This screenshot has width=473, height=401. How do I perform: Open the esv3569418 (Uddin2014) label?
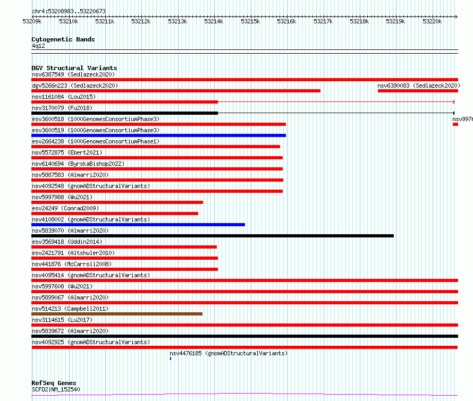point(67,242)
